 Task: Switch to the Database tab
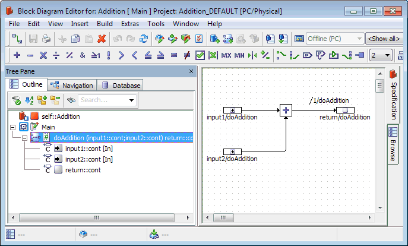click(x=121, y=86)
